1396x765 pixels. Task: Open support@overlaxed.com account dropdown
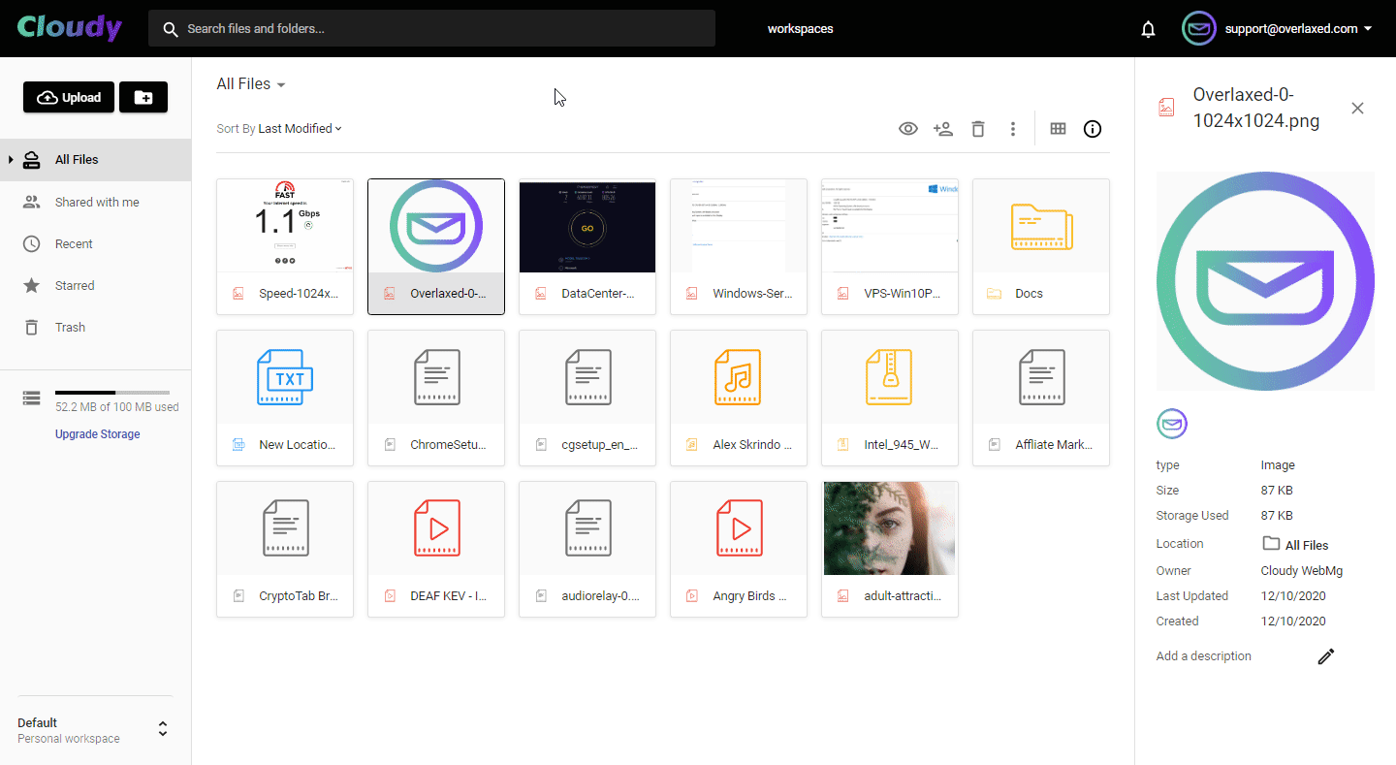coord(1298,28)
